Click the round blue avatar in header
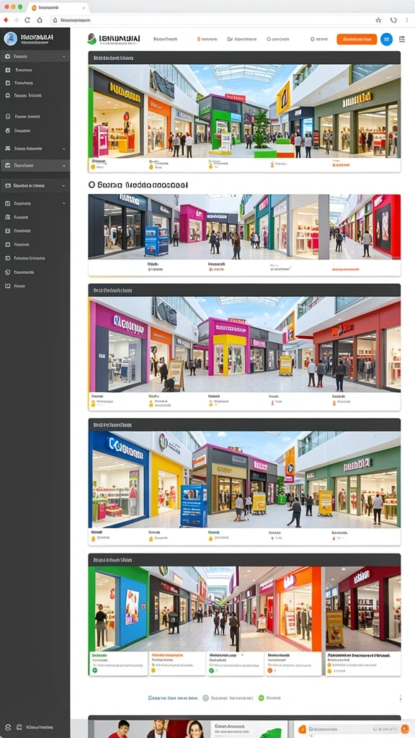The height and width of the screenshot is (738, 415). [x=386, y=39]
